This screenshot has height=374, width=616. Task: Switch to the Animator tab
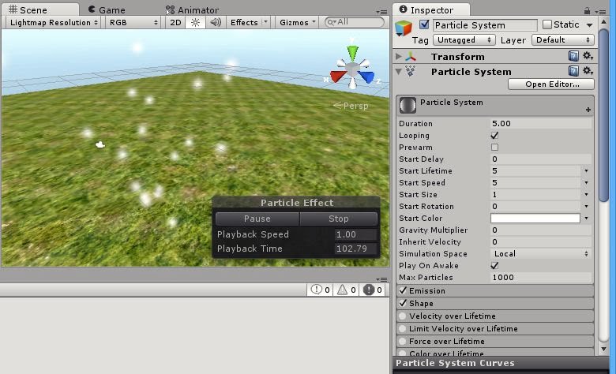192,9
